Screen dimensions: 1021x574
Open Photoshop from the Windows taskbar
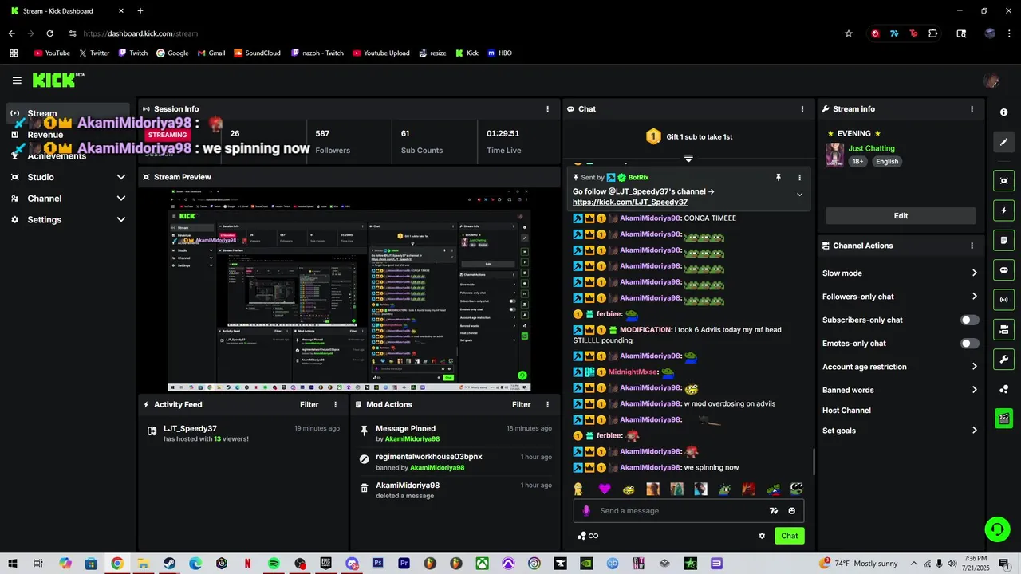378,564
